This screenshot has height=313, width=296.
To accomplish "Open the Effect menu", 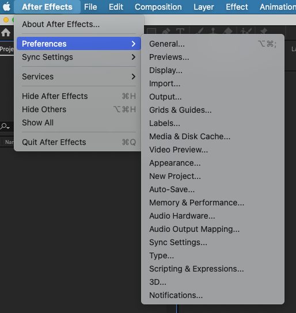I will [237, 7].
